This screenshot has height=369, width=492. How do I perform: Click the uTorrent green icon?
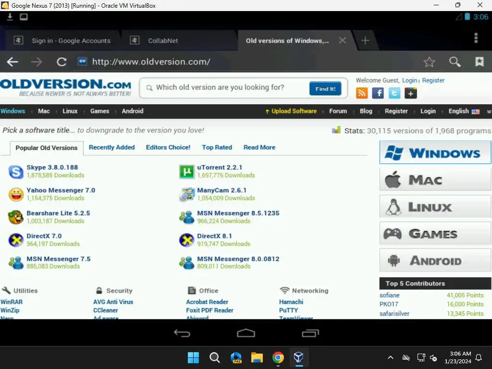[x=187, y=172]
